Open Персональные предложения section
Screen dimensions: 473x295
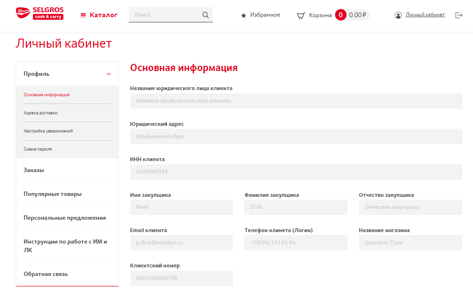(x=65, y=218)
